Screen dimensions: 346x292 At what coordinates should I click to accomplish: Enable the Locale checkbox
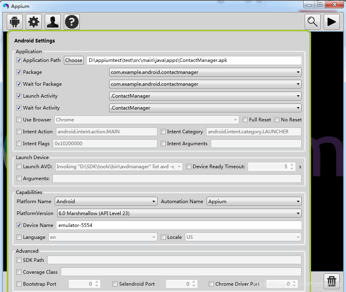point(163,237)
